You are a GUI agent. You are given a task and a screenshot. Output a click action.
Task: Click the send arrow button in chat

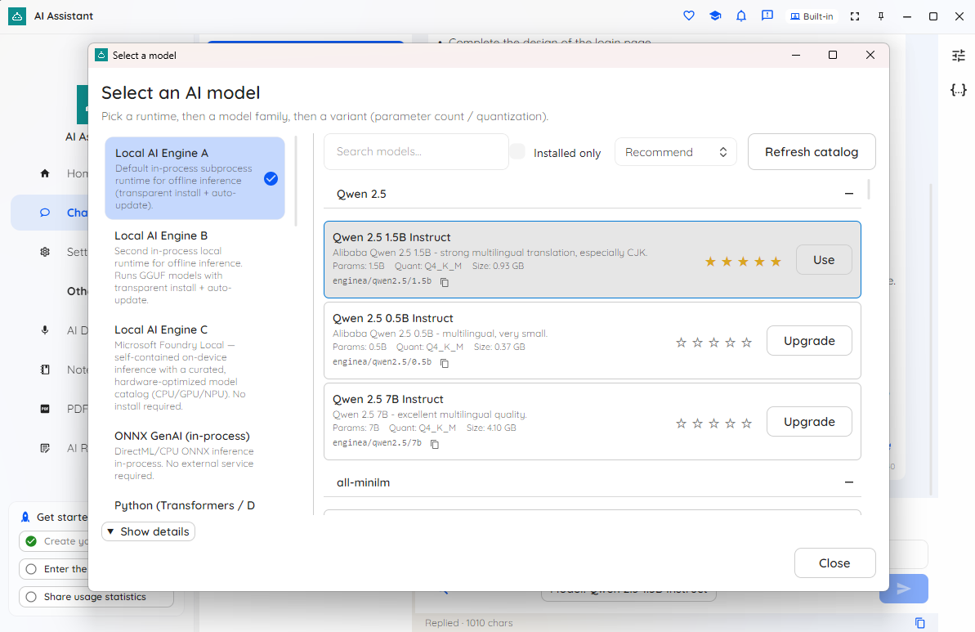pyautogui.click(x=904, y=589)
